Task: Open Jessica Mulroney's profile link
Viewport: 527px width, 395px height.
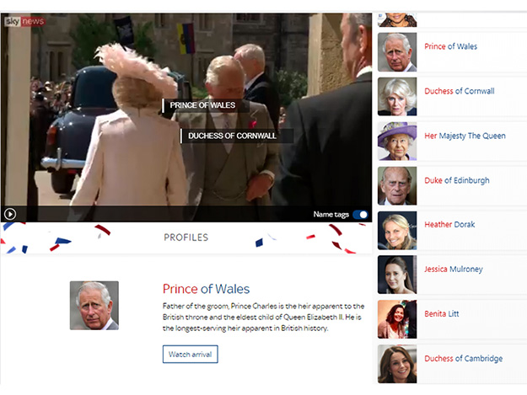Action: pyautogui.click(x=454, y=270)
